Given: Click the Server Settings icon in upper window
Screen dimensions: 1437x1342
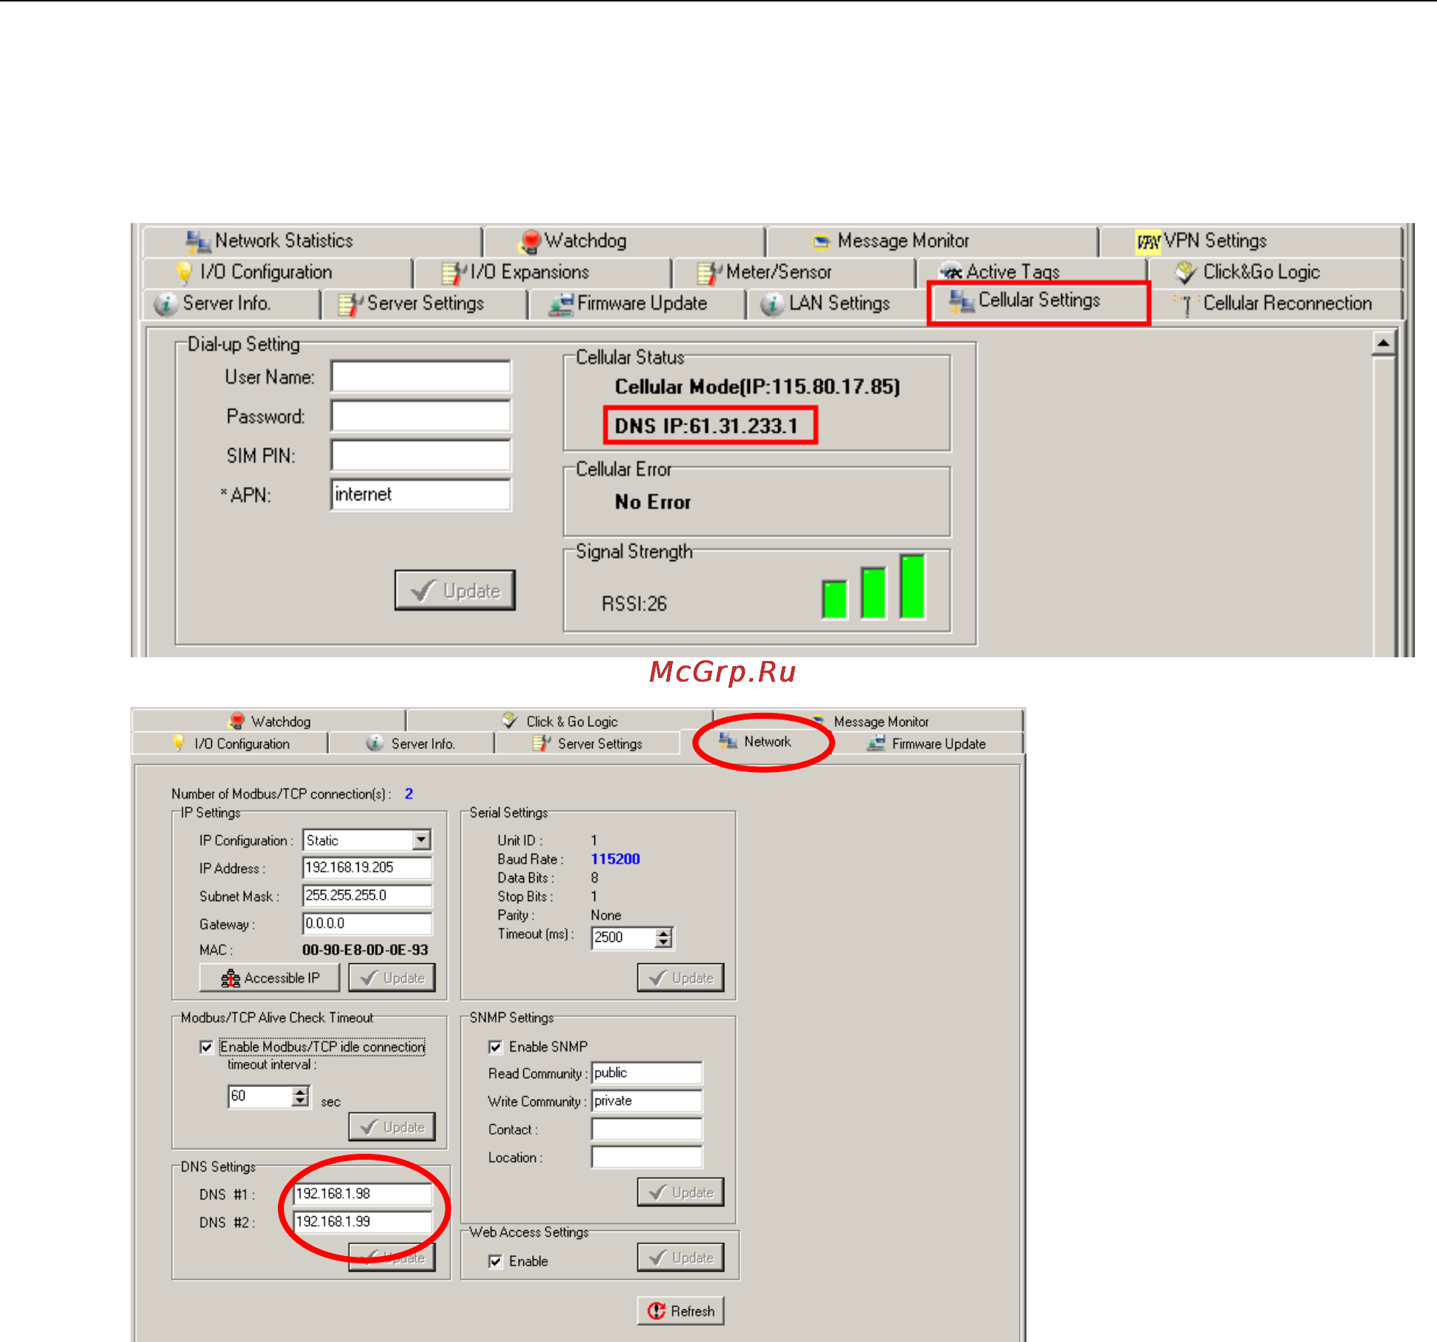Looking at the screenshot, I should pyautogui.click(x=350, y=304).
